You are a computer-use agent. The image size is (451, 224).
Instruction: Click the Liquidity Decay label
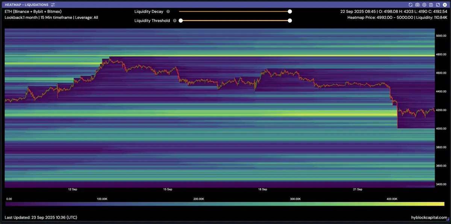149,12
